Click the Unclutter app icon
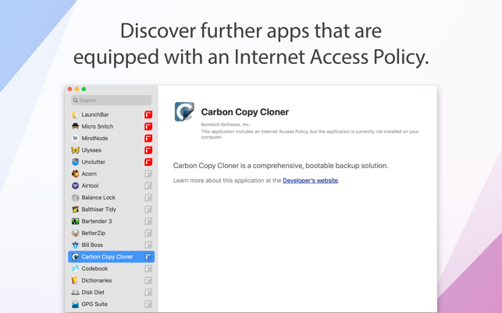Screen dimensions: 502x313 point(75,162)
